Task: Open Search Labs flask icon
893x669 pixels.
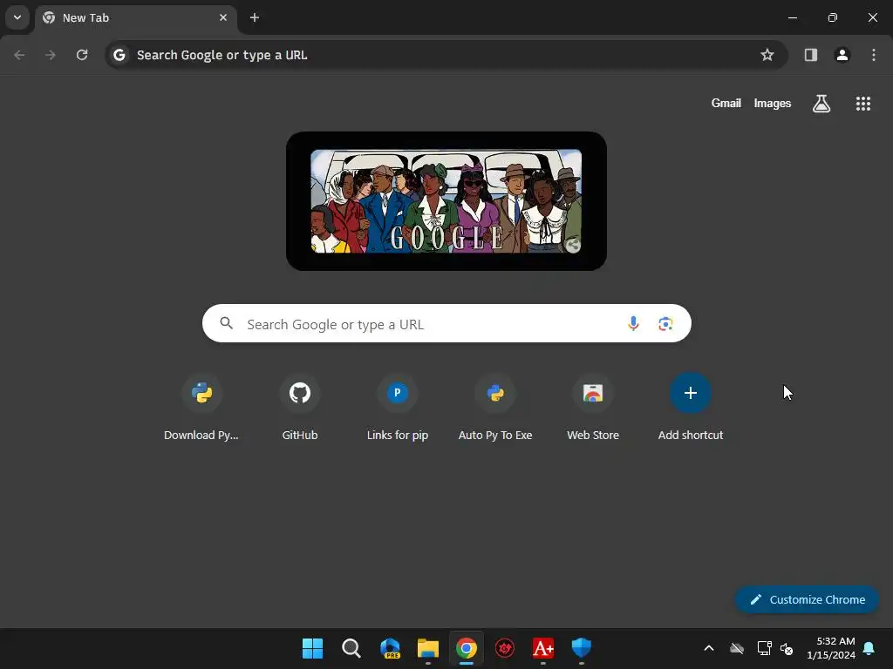Action: (821, 104)
